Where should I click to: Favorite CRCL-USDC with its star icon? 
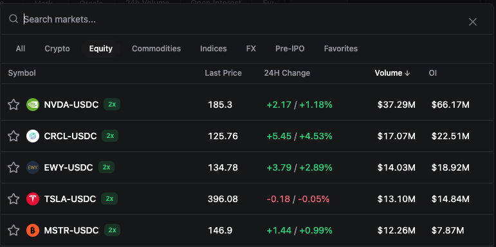(x=14, y=136)
